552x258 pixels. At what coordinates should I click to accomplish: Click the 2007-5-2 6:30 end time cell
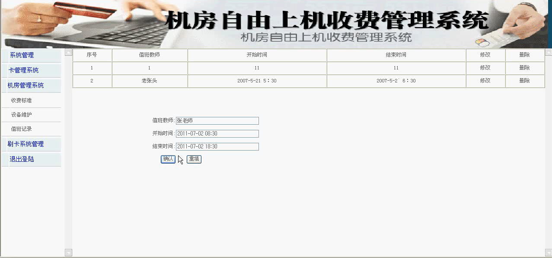(x=396, y=81)
